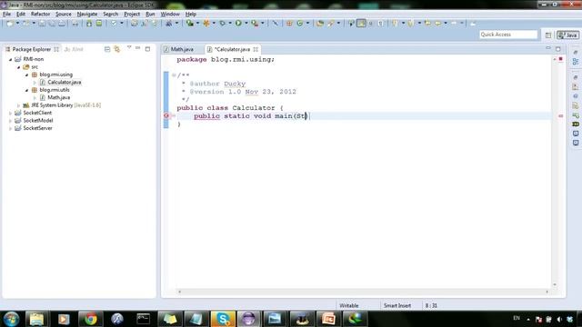Collapse the RMI-non project node
Viewport: 582px width, 327px height.
pos(10,59)
